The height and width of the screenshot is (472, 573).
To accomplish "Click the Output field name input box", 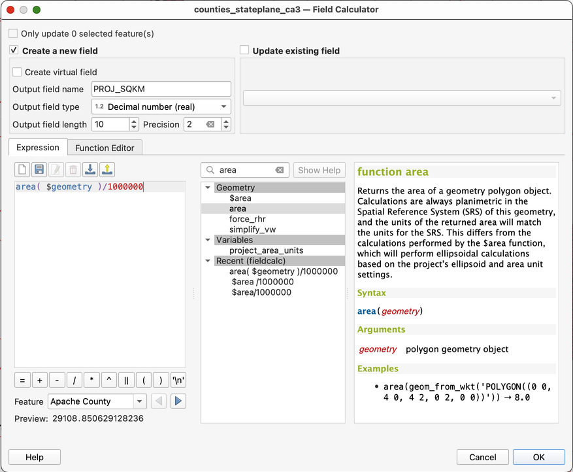I will (161, 89).
